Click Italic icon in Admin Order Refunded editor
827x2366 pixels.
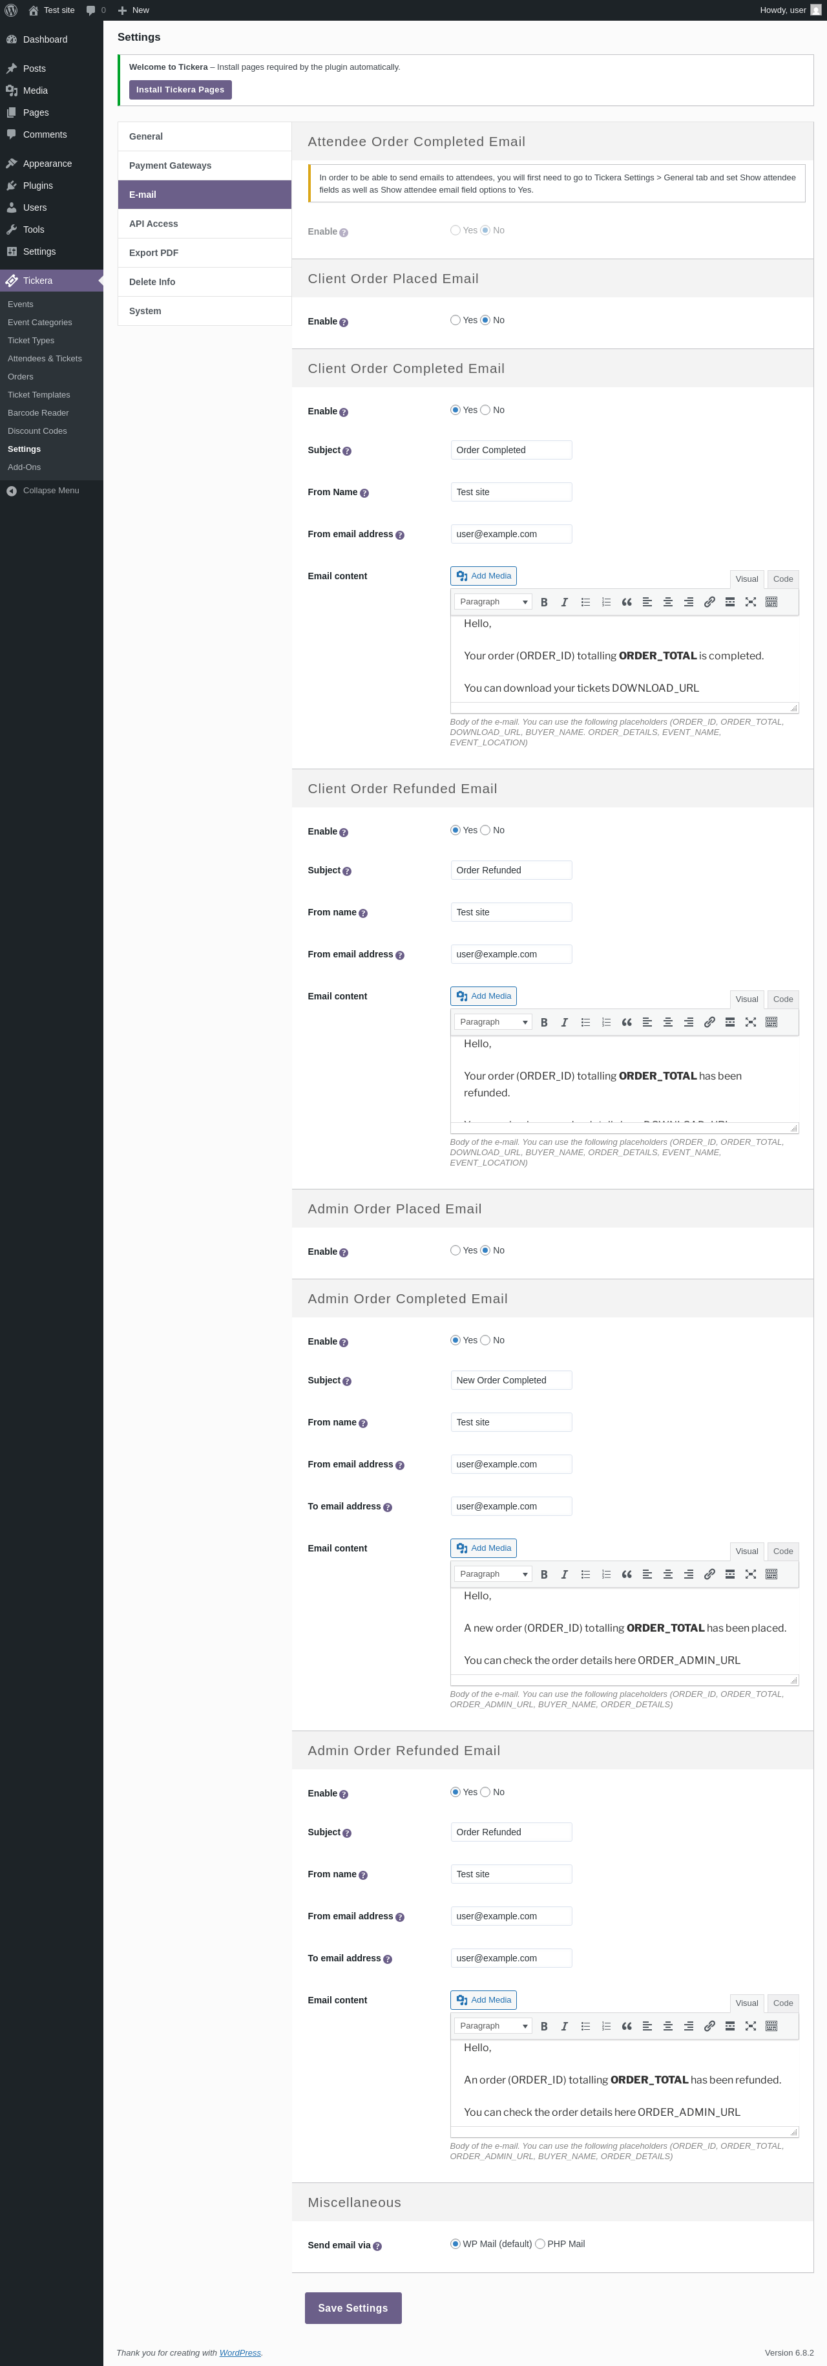(565, 2026)
